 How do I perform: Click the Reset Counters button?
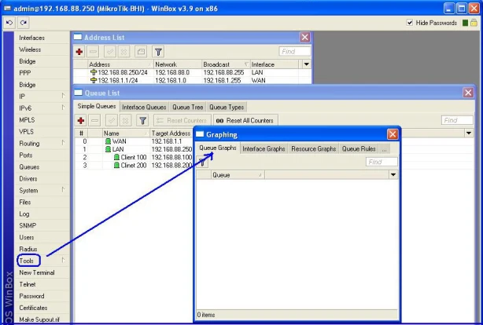(183, 121)
